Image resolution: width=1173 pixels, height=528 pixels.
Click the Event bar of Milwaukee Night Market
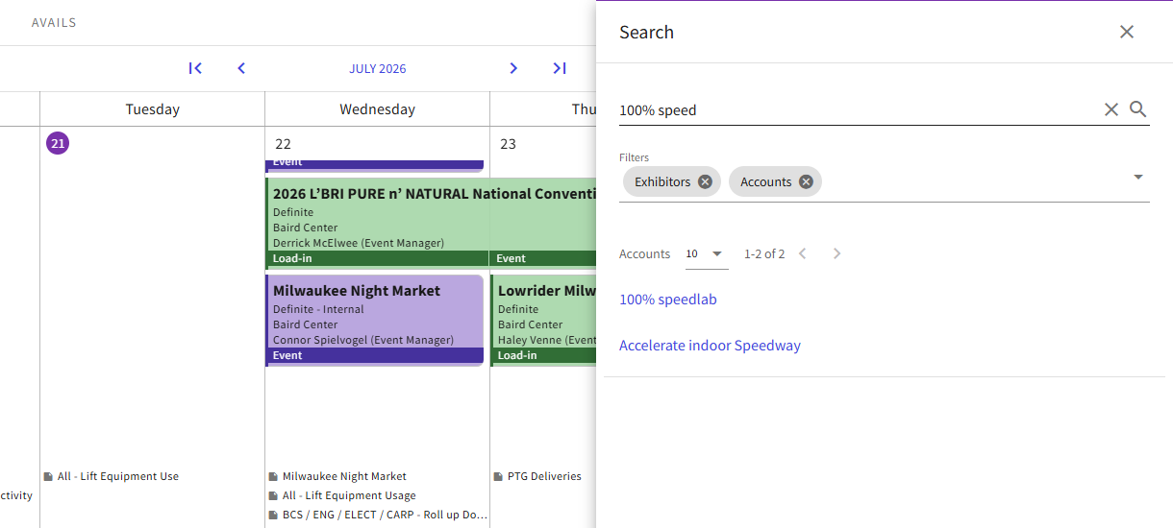(x=375, y=355)
